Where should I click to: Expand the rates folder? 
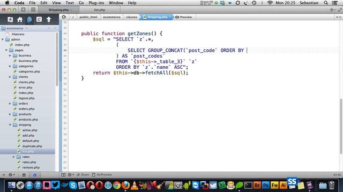click(x=14, y=157)
